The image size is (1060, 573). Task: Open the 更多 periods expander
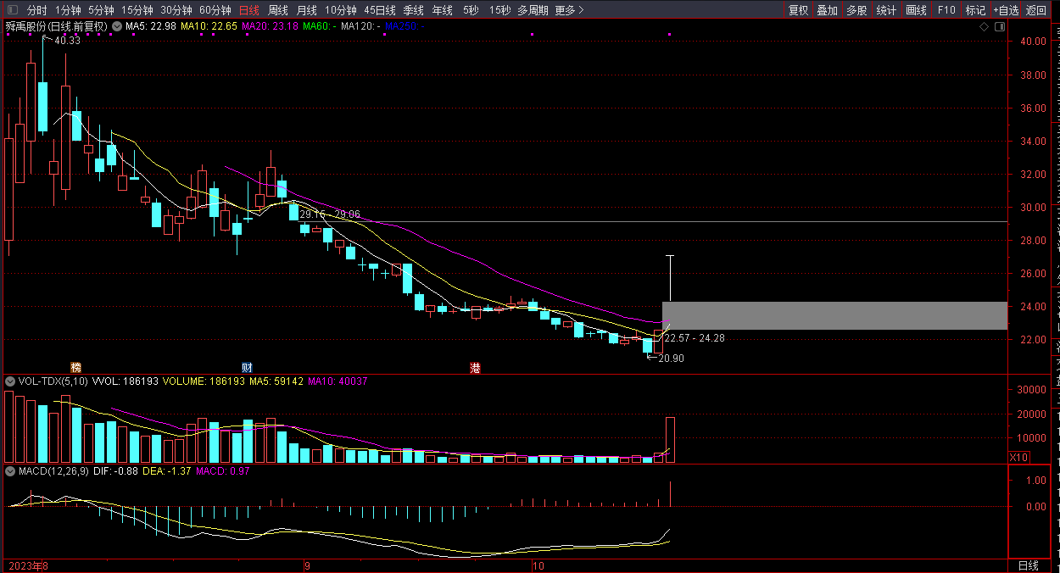tap(569, 11)
